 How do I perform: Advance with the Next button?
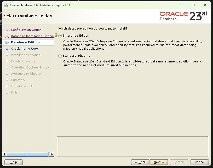[159, 162]
